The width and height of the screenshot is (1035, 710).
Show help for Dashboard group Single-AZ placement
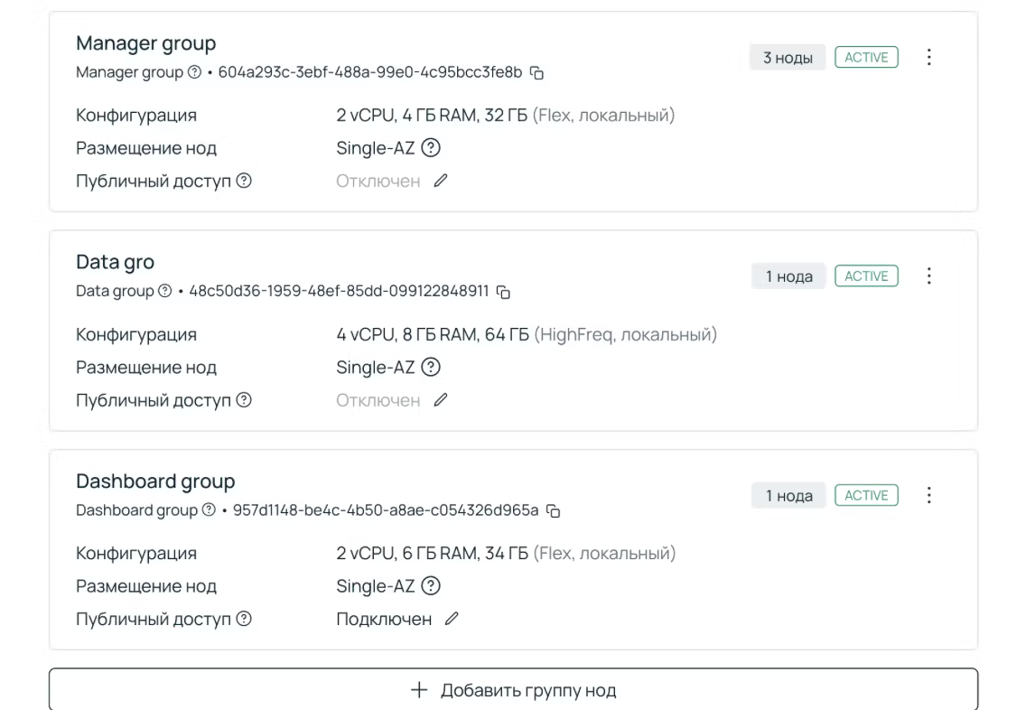[431, 586]
